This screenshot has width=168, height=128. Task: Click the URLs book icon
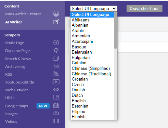click(56, 97)
